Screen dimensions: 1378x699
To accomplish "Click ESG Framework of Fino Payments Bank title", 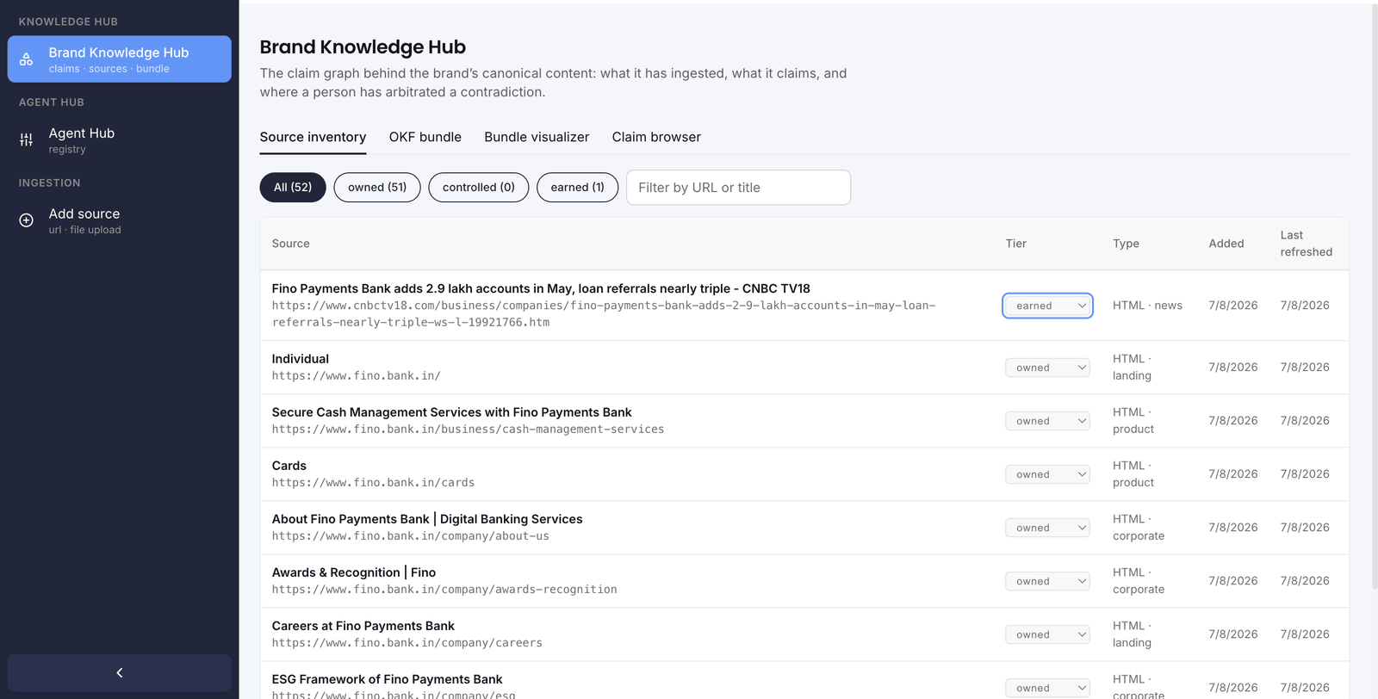I will click(388, 679).
